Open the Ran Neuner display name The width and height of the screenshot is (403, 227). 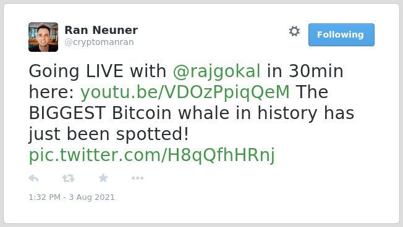101,30
